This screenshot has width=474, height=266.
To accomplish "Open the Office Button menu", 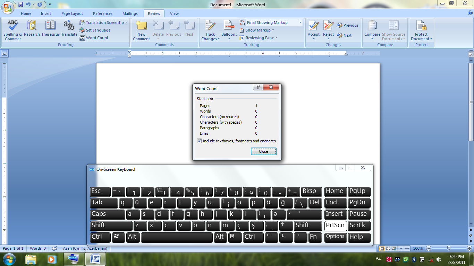I will [8, 7].
